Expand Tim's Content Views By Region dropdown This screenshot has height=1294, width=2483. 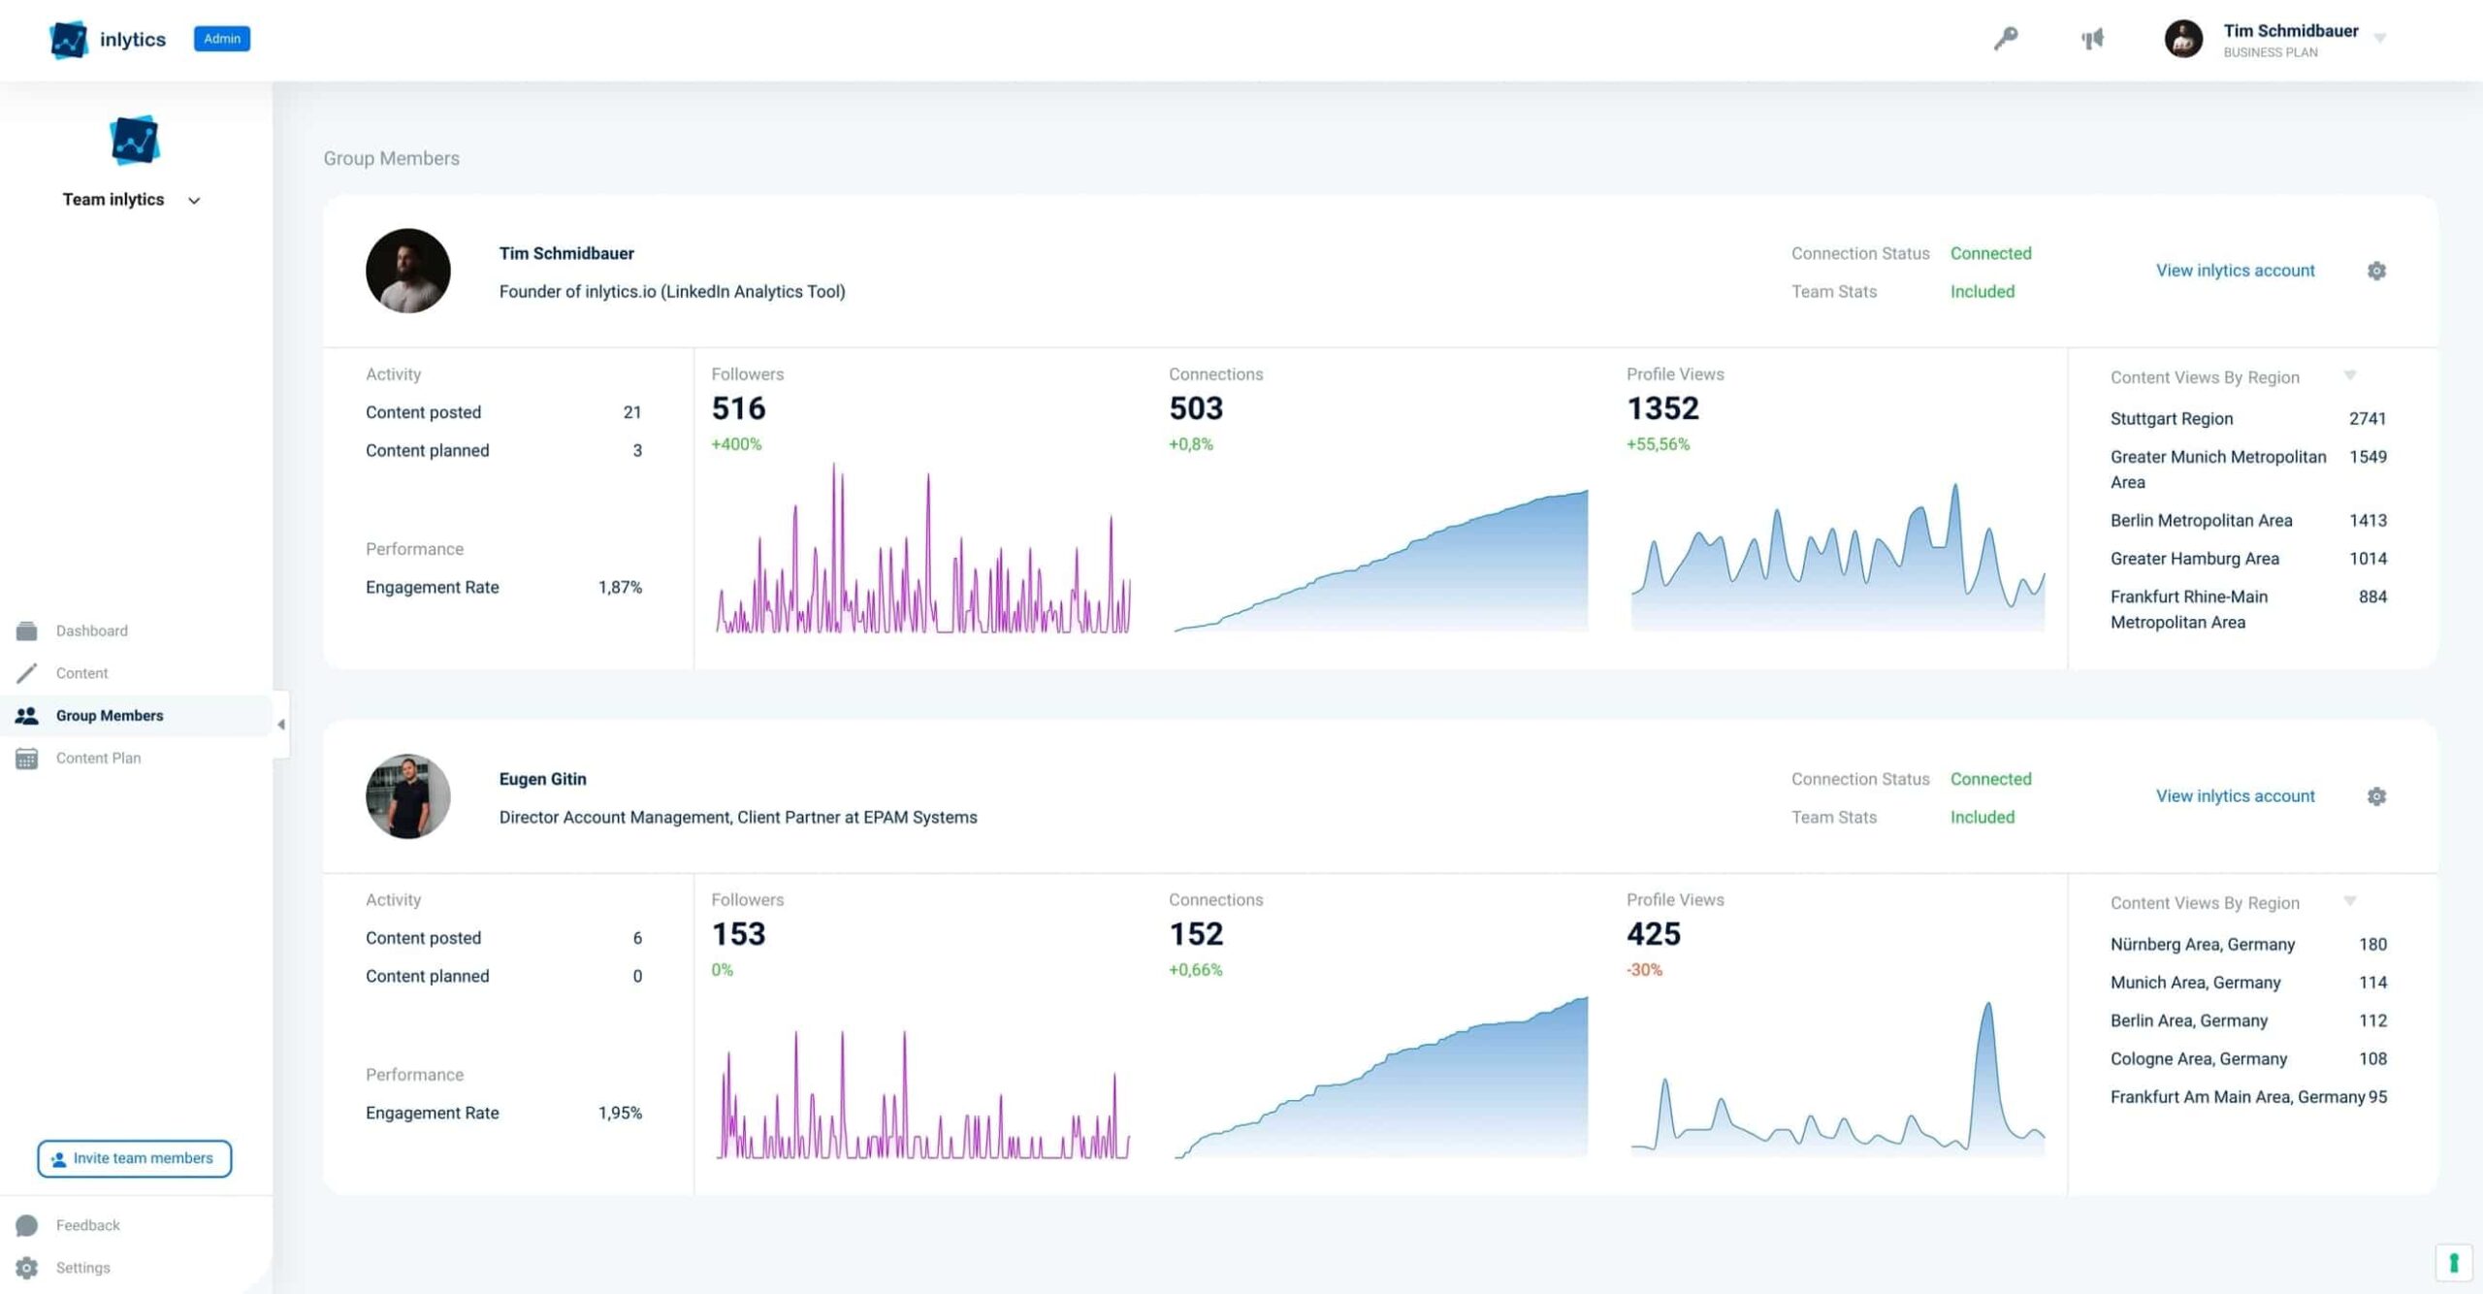pos(2349,375)
